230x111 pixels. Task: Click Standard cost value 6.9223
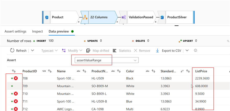[165, 109]
